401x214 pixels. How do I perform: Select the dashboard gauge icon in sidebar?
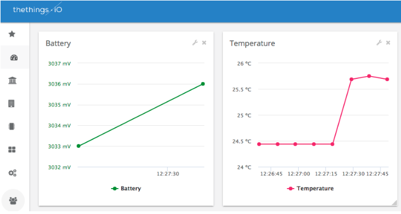tap(14, 58)
